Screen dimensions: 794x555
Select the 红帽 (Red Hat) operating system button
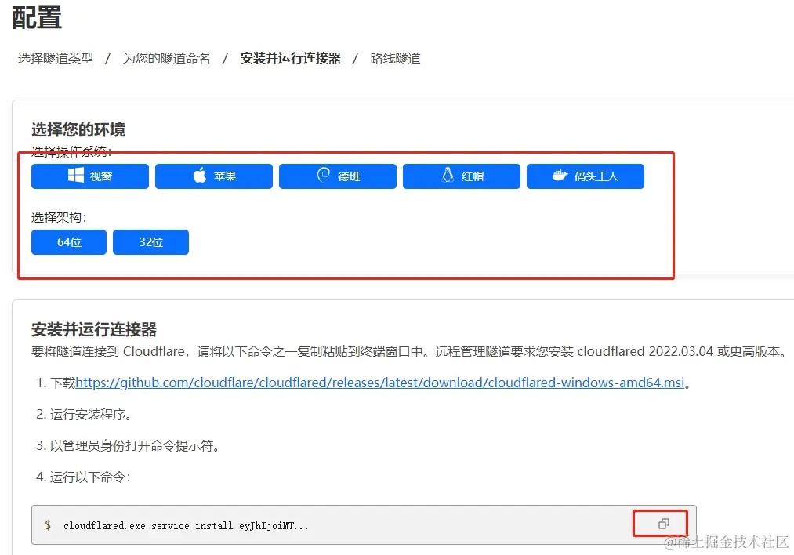coord(462,176)
